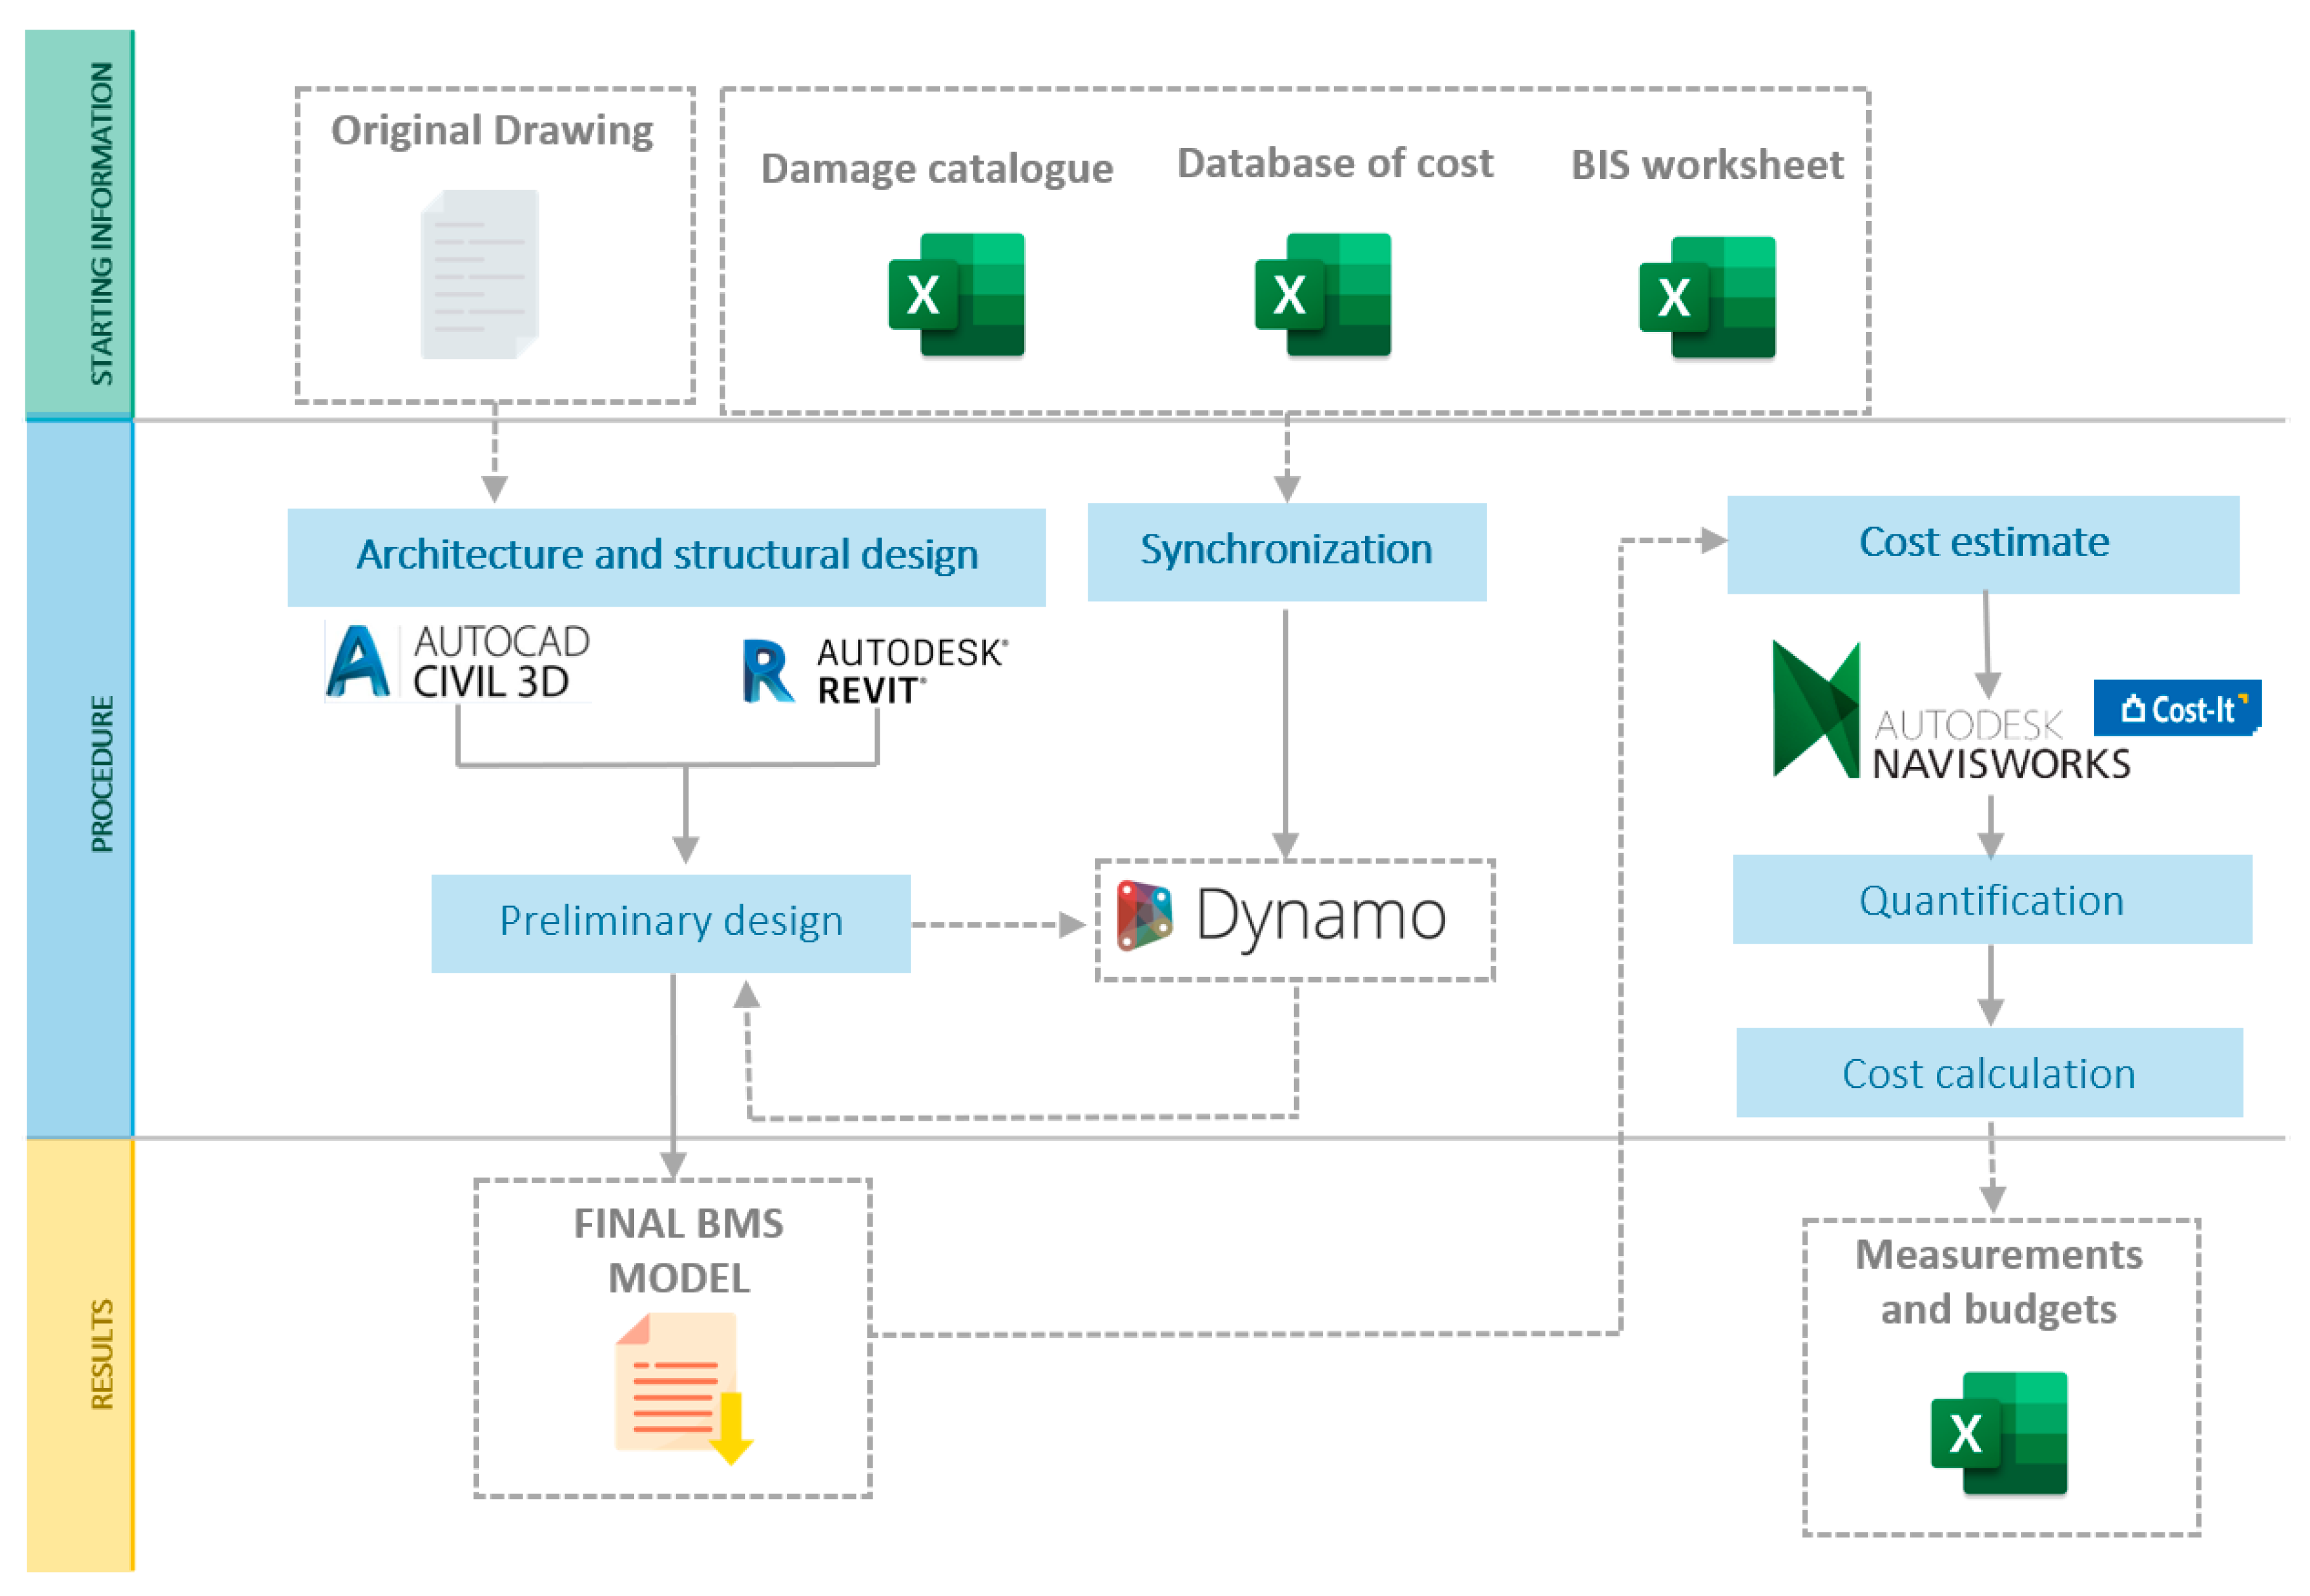2310x1596 pixels.
Task: Click the Measurements and budgets Excel icon
Action: [x=1999, y=1434]
